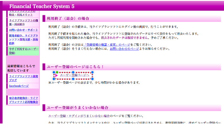Click the お問い合わせのページ inline link
Image resolution: width=224 pixels, height=124 pixels.
tap(124, 49)
